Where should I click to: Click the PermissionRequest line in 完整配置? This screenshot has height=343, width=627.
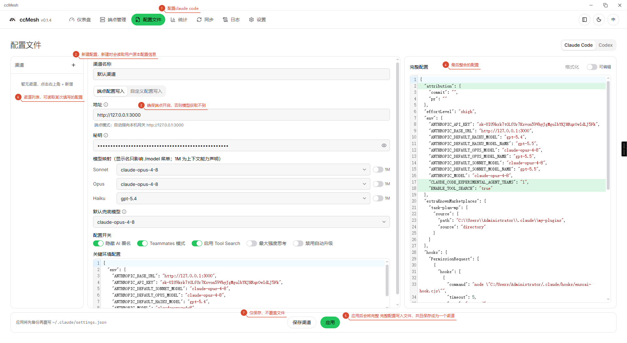click(454, 259)
